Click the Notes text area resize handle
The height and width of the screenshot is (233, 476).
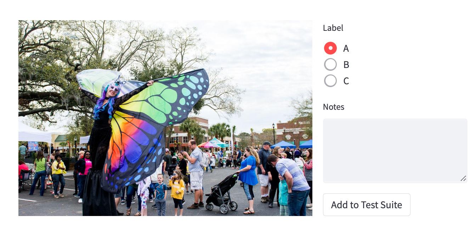(x=463, y=178)
